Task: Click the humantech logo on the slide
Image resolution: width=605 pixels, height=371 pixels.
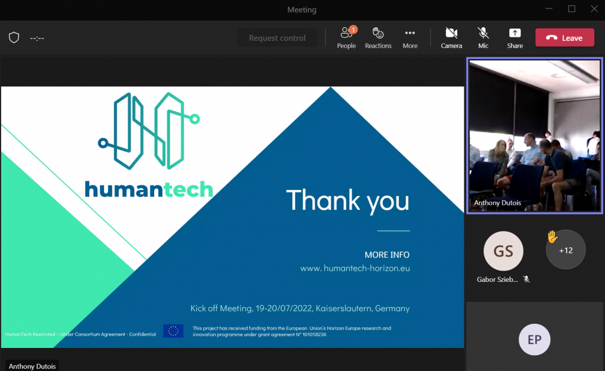Action: click(x=149, y=145)
